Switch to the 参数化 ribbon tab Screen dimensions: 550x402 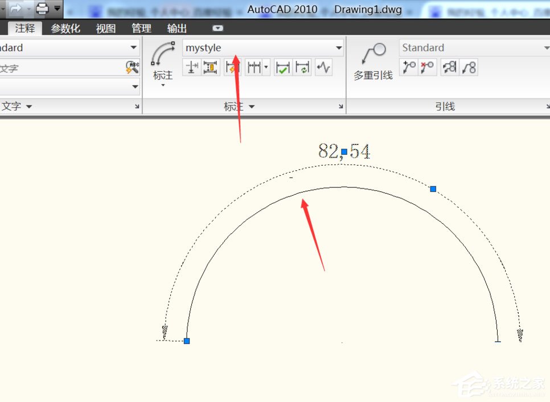[x=65, y=28]
